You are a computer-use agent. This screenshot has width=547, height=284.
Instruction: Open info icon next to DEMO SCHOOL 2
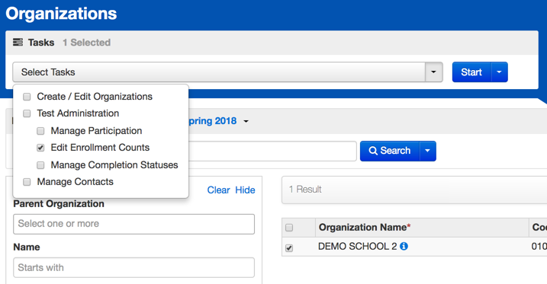(404, 247)
